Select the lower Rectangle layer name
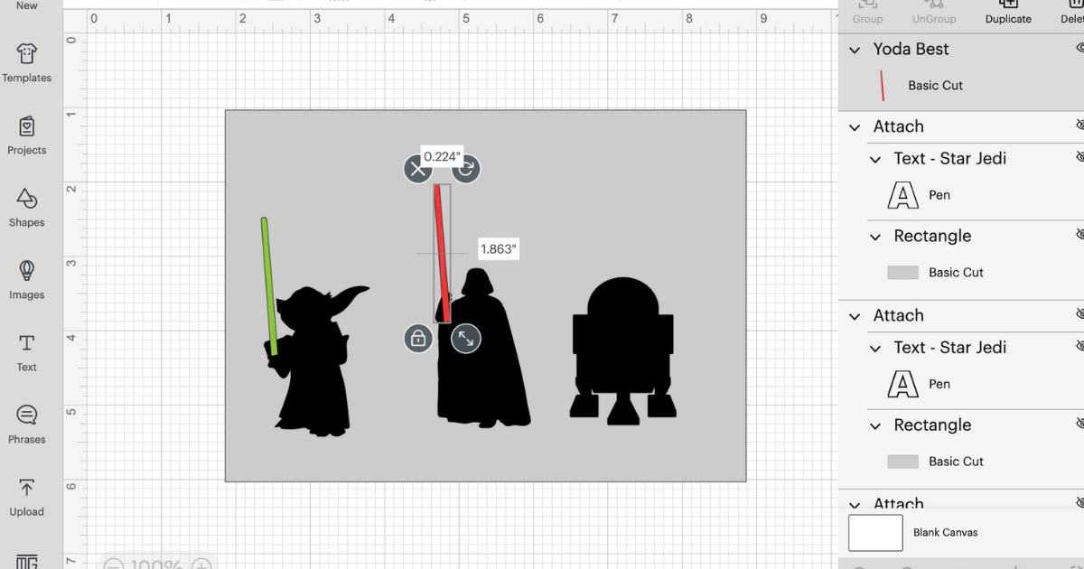 click(932, 424)
